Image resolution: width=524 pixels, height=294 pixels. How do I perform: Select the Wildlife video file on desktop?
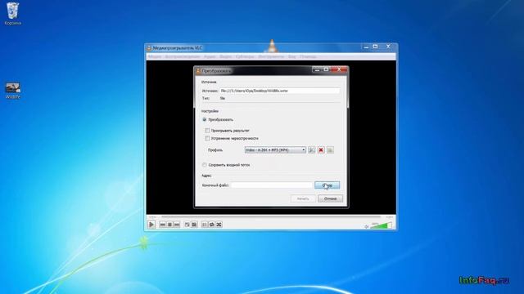coord(13,91)
